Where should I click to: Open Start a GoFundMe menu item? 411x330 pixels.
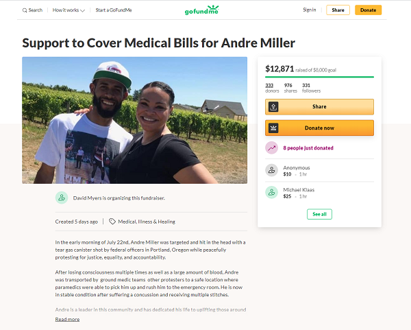pos(114,10)
